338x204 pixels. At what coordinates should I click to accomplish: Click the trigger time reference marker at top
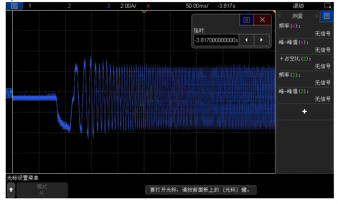(x=144, y=12)
